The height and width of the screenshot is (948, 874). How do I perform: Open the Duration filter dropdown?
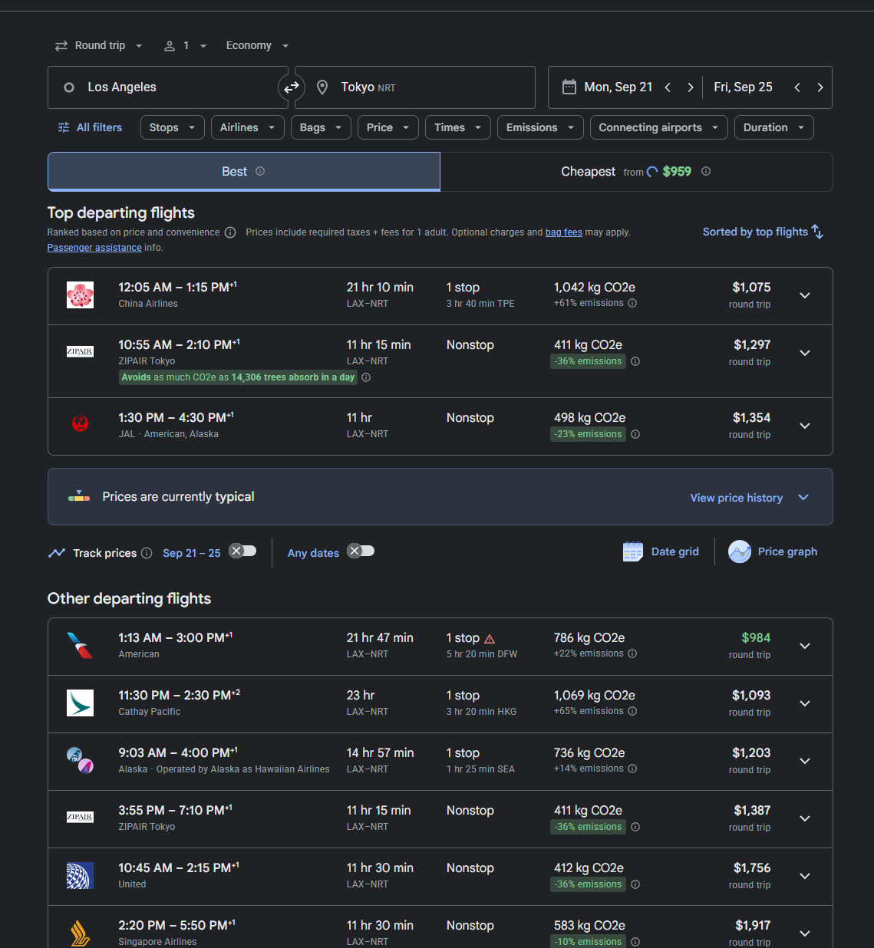[x=774, y=127]
